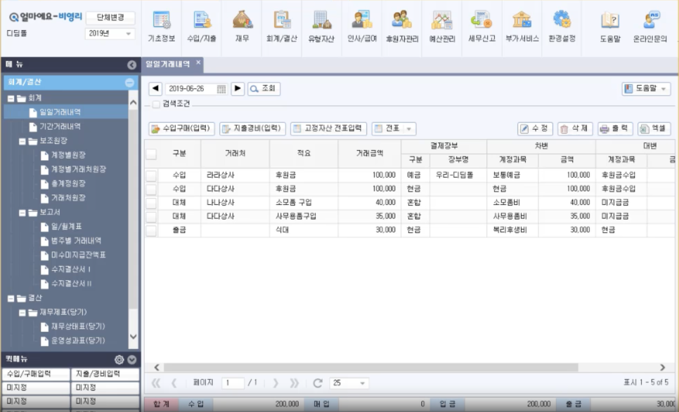679x412 pixels.
Task: Open 일/월계표 report in the tree
Action: [66, 227]
